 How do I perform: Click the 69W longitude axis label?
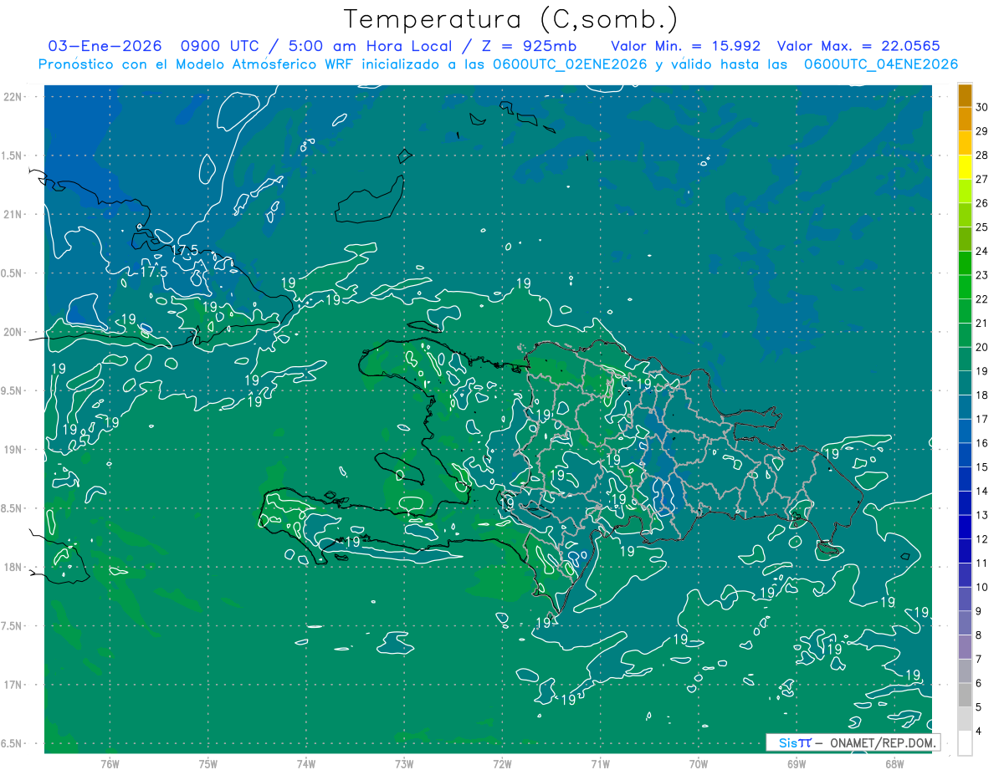click(x=797, y=763)
